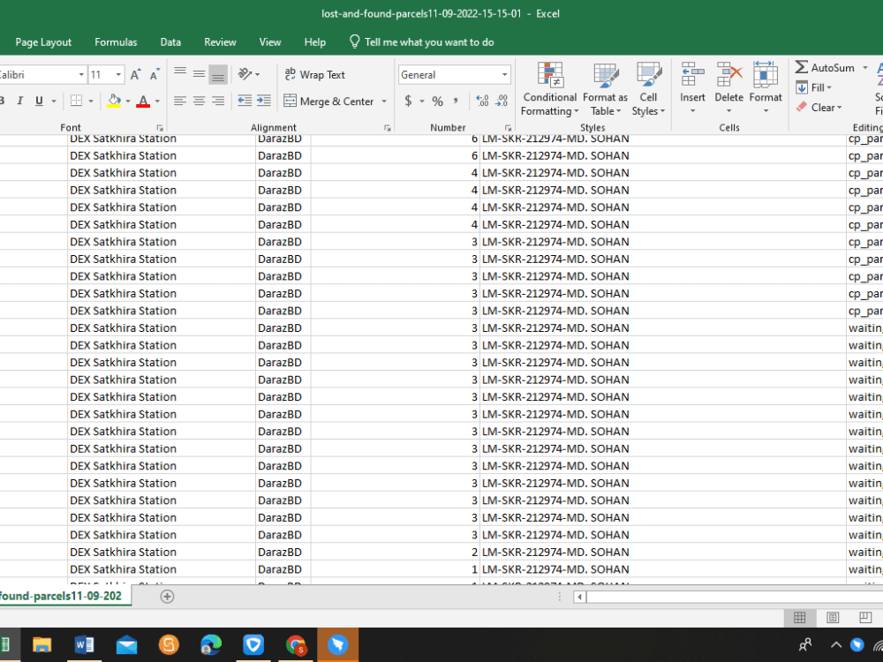The width and height of the screenshot is (883, 662).
Task: Open Font dialog launcher
Action: click(160, 128)
